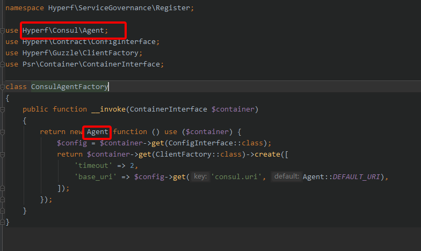The width and height of the screenshot is (421, 251).
Task: Click the timeout value 2
Action: 132,166
